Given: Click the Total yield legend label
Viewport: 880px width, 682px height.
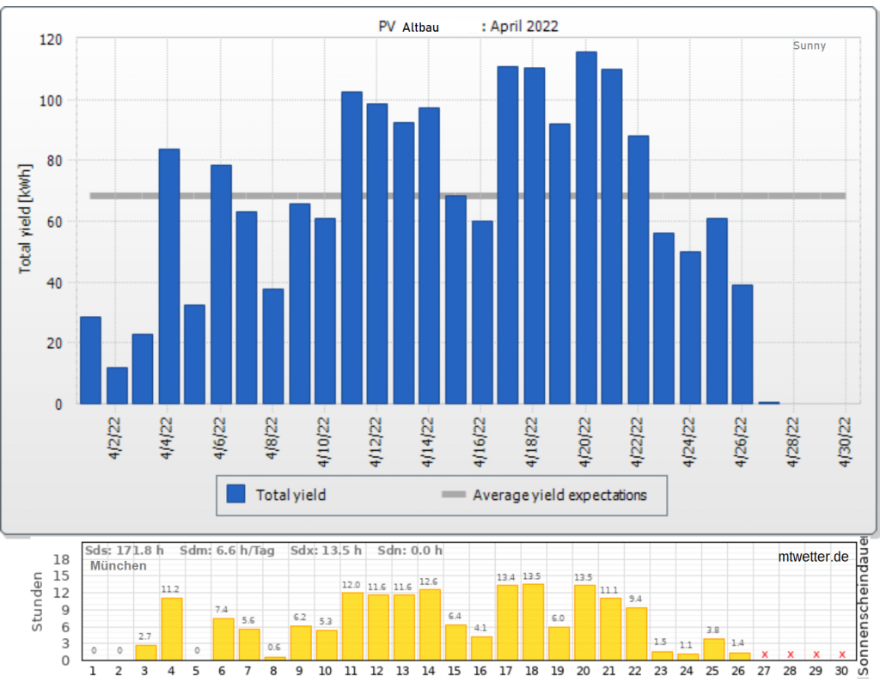Looking at the screenshot, I should tap(290, 495).
